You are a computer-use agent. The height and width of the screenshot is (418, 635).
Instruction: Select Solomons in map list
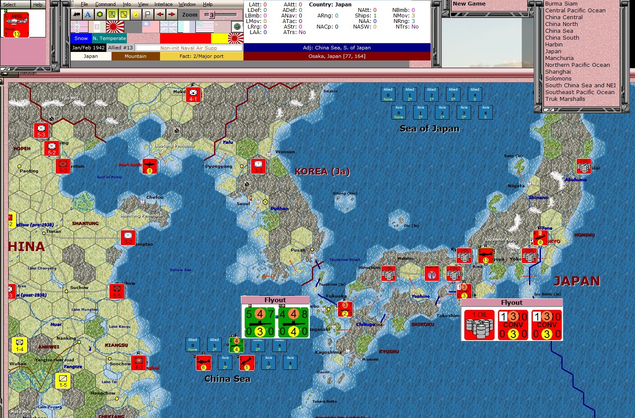click(558, 78)
